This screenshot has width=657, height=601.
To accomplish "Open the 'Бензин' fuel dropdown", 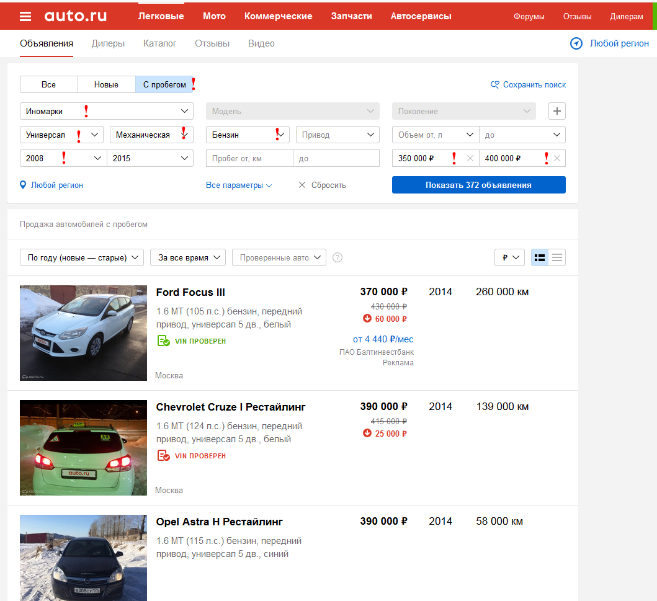I will (x=248, y=135).
